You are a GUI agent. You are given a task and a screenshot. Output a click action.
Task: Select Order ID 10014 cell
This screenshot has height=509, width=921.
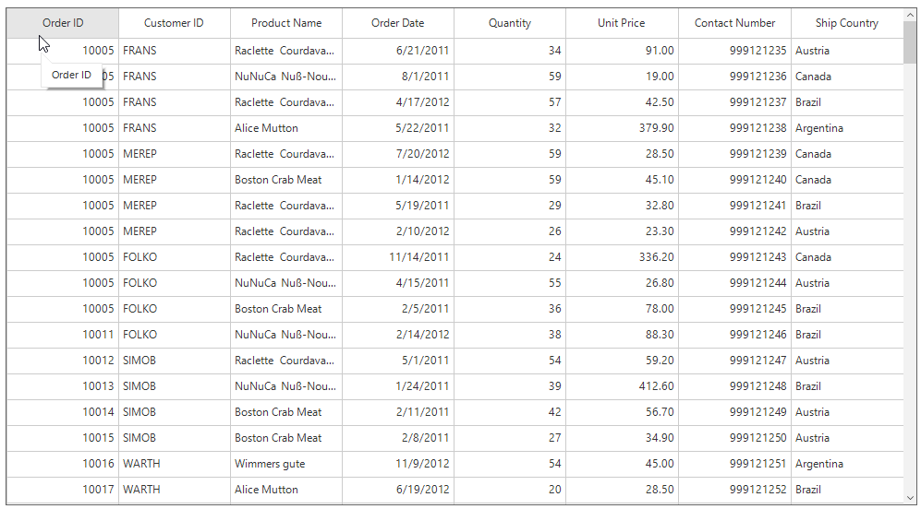pyautogui.click(x=63, y=412)
